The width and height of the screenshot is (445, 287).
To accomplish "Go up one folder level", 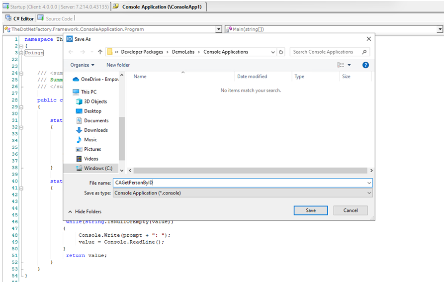I will click(100, 52).
